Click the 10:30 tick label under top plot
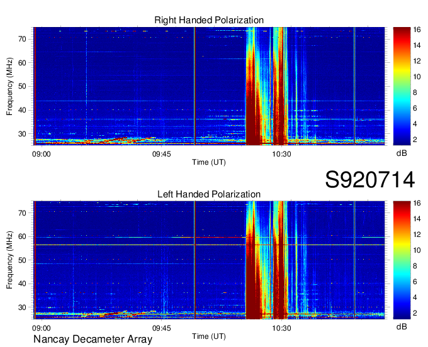Screen dimensions: 428x347 (281, 154)
